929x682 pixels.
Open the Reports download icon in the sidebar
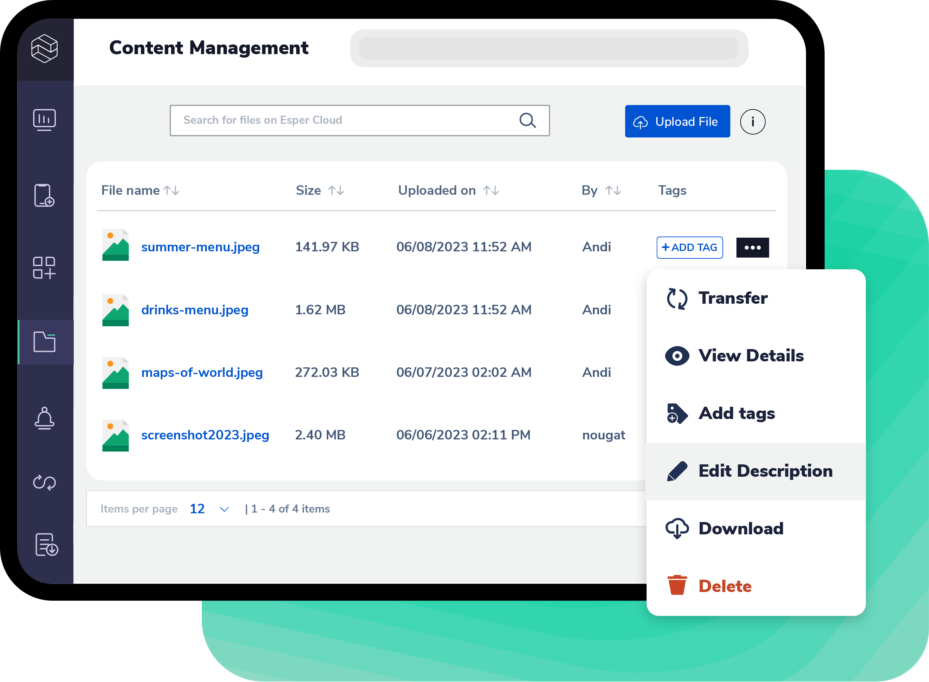45,546
